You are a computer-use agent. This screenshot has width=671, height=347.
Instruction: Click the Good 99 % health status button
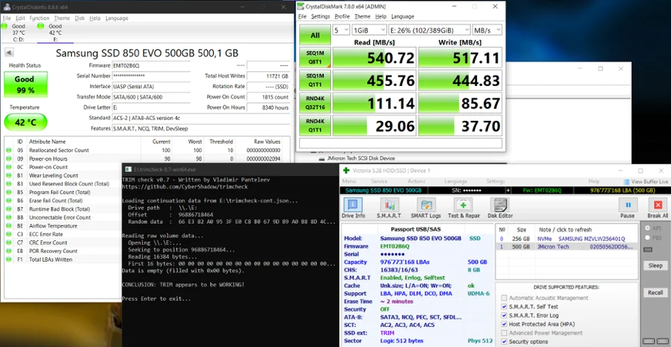pyautogui.click(x=25, y=85)
